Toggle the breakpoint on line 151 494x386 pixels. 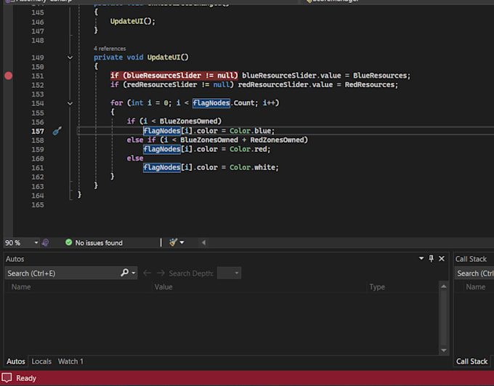[x=9, y=76]
